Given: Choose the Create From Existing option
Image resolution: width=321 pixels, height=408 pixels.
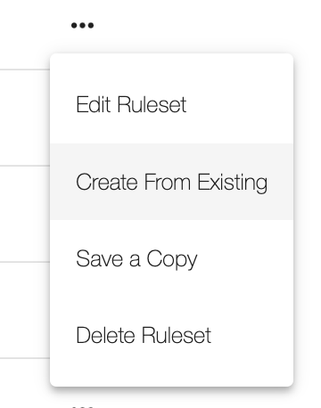Looking at the screenshot, I should [172, 182].
